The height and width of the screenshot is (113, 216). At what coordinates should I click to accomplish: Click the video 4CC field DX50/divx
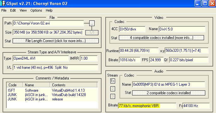tap(132, 29)
